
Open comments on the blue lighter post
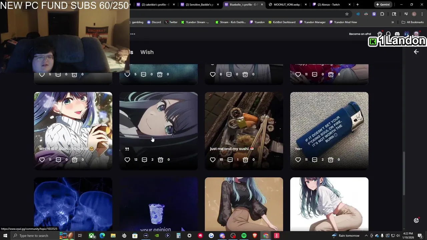(315, 160)
